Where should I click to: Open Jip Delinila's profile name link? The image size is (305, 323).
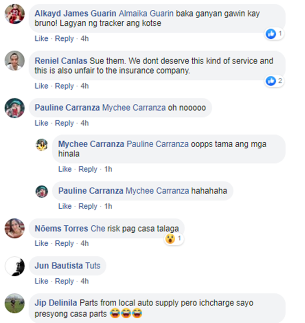click(x=56, y=303)
